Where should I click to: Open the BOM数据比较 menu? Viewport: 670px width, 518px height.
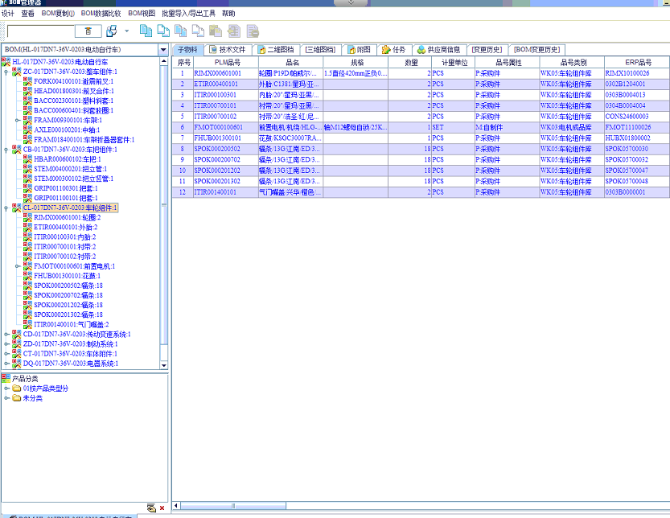point(101,14)
